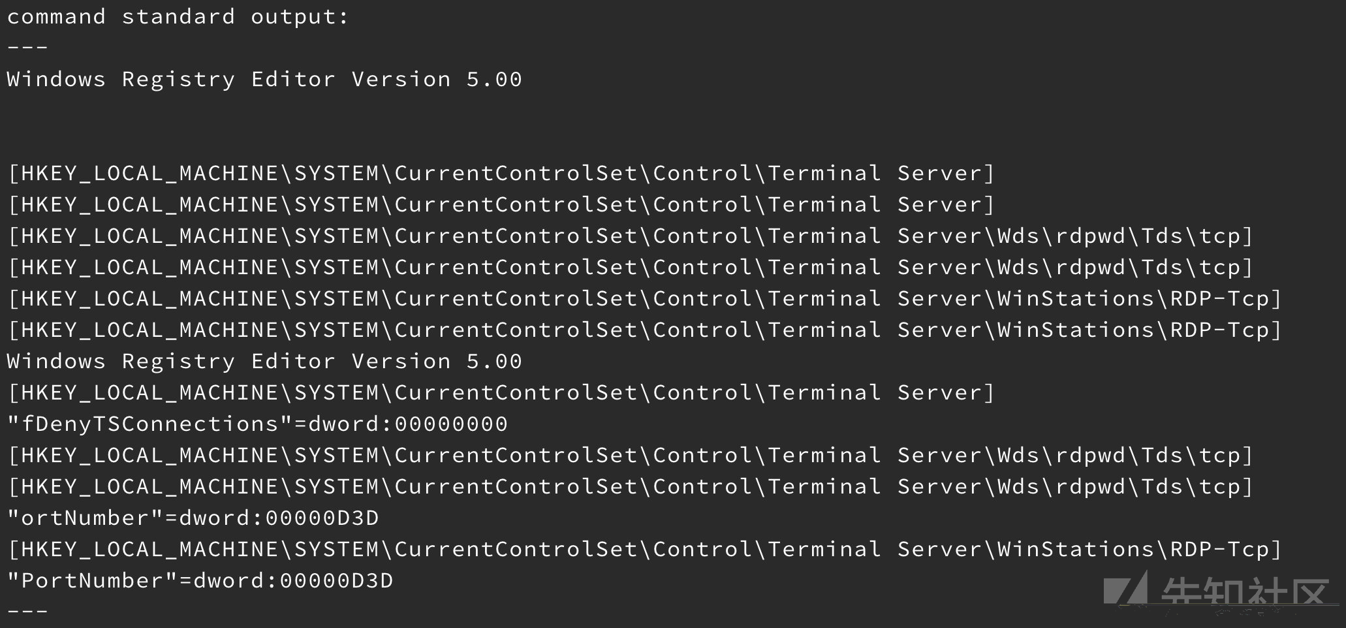The height and width of the screenshot is (628, 1346).
Task: Select the "fDenyTSConnections" value name
Action: click(149, 424)
